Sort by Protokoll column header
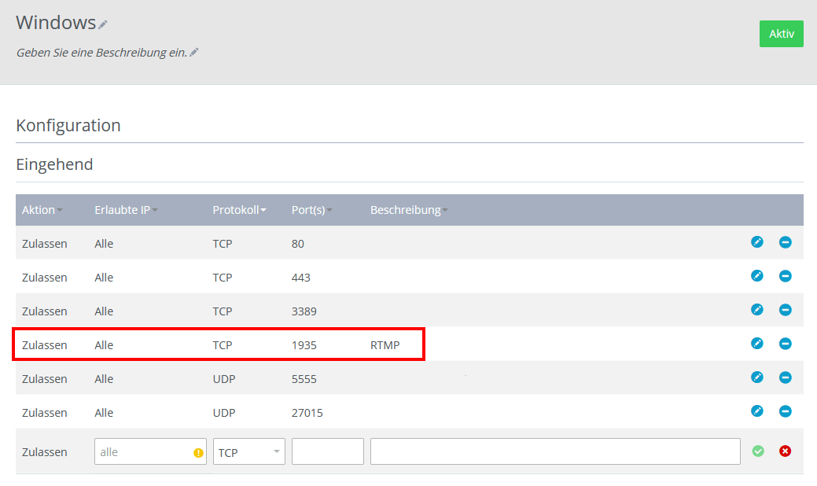This screenshot has height=486, width=817. coord(239,210)
